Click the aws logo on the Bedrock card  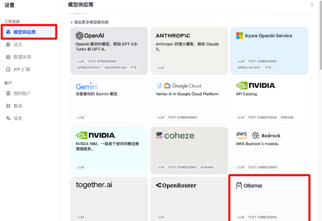pyautogui.click(x=241, y=135)
